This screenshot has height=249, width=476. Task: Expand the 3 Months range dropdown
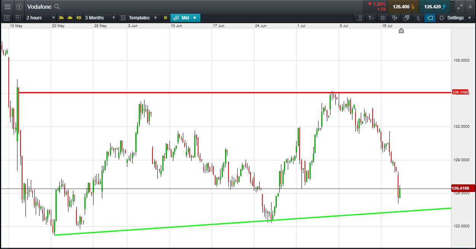100,18
